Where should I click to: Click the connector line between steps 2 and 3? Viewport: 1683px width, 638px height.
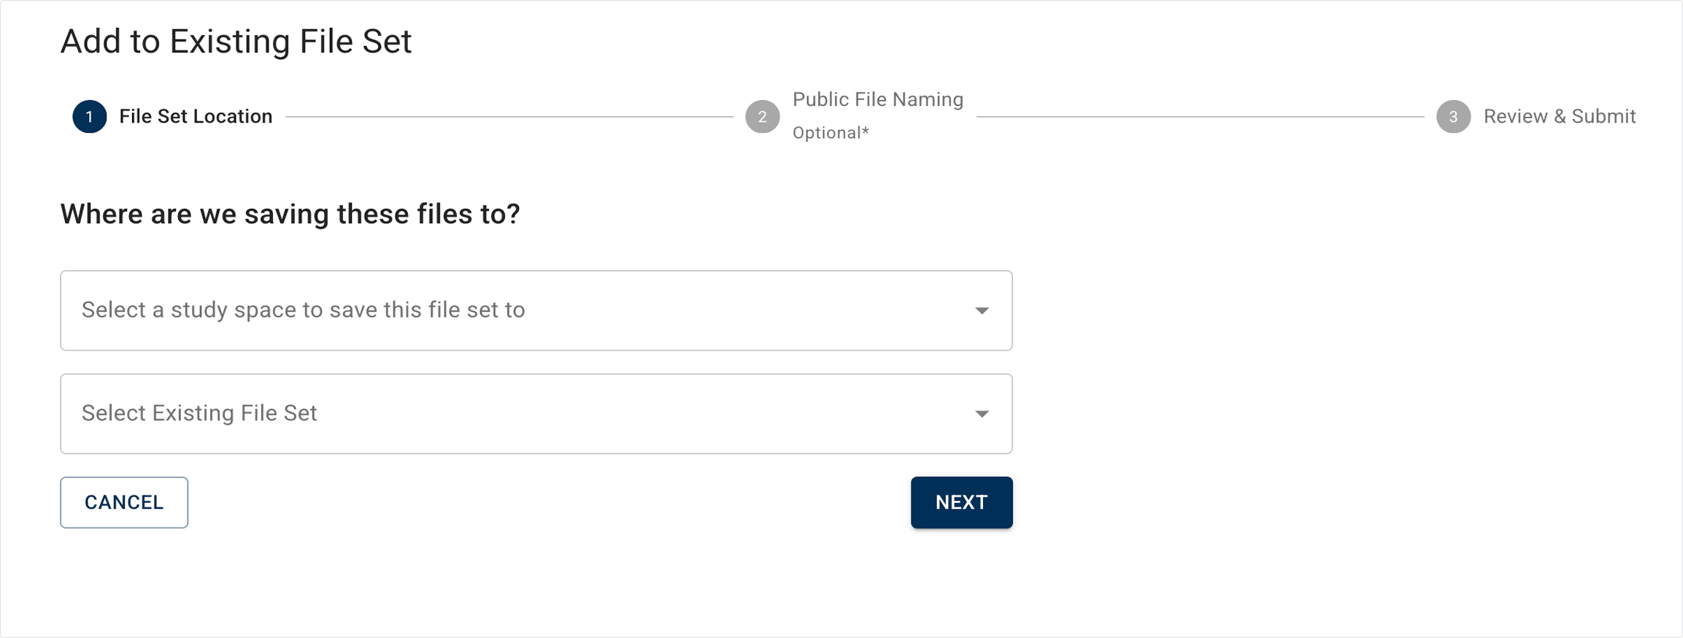(x=1199, y=117)
